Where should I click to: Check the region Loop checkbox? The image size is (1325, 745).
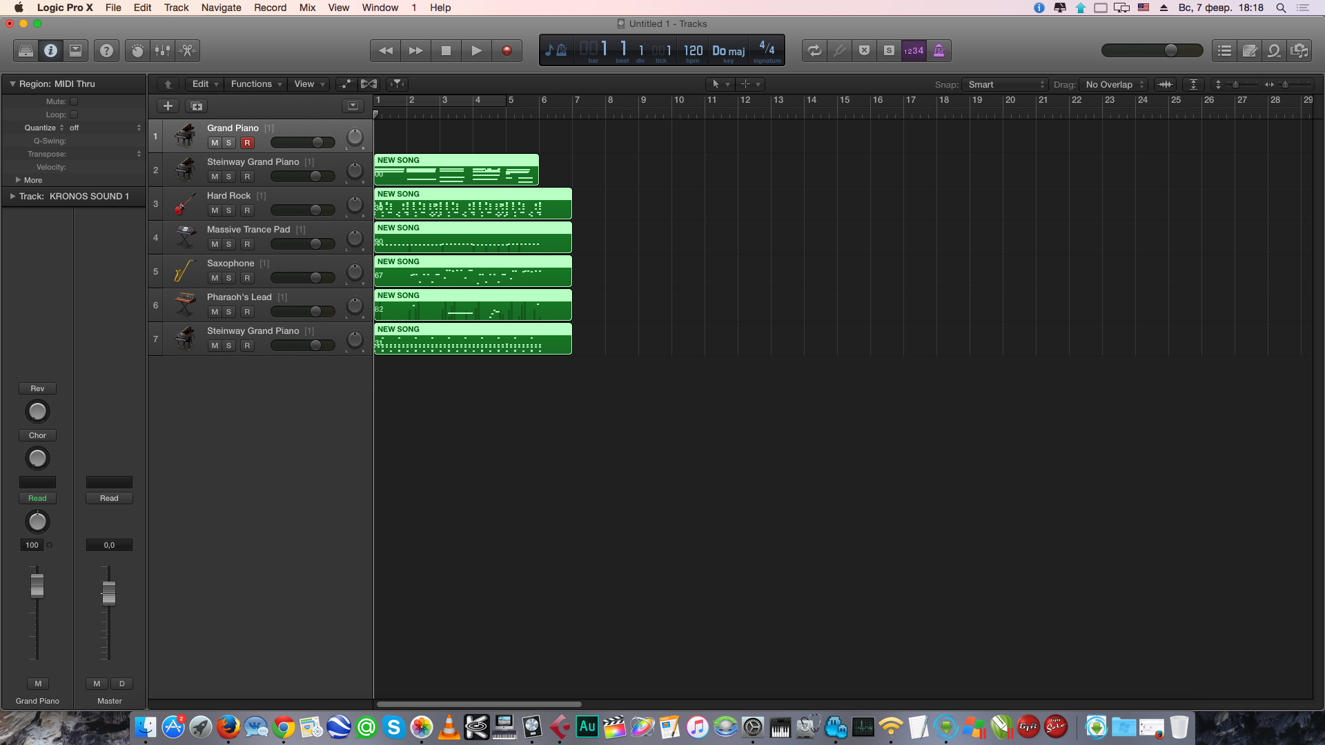point(74,115)
